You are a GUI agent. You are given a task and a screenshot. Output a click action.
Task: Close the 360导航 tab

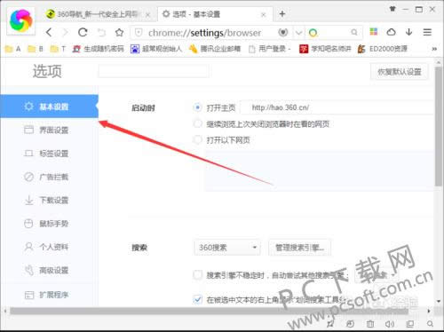tap(148, 14)
